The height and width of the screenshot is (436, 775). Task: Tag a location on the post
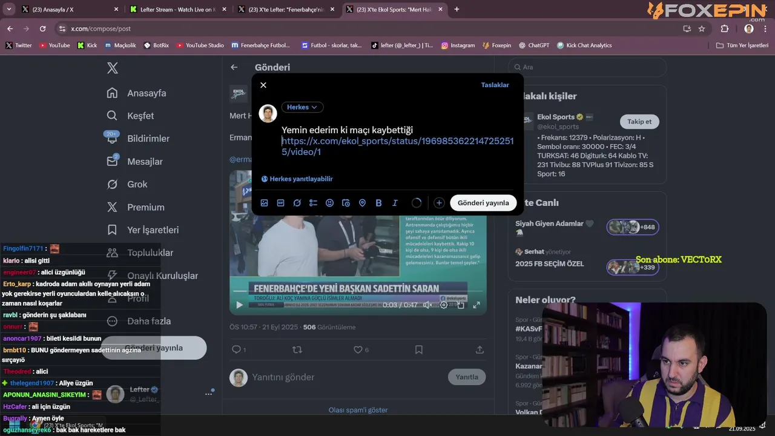pyautogui.click(x=362, y=203)
